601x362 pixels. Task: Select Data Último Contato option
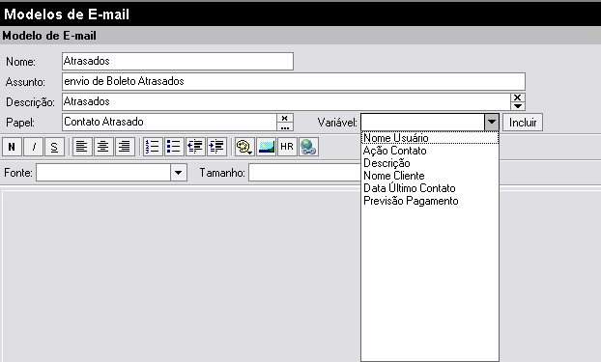(430, 188)
